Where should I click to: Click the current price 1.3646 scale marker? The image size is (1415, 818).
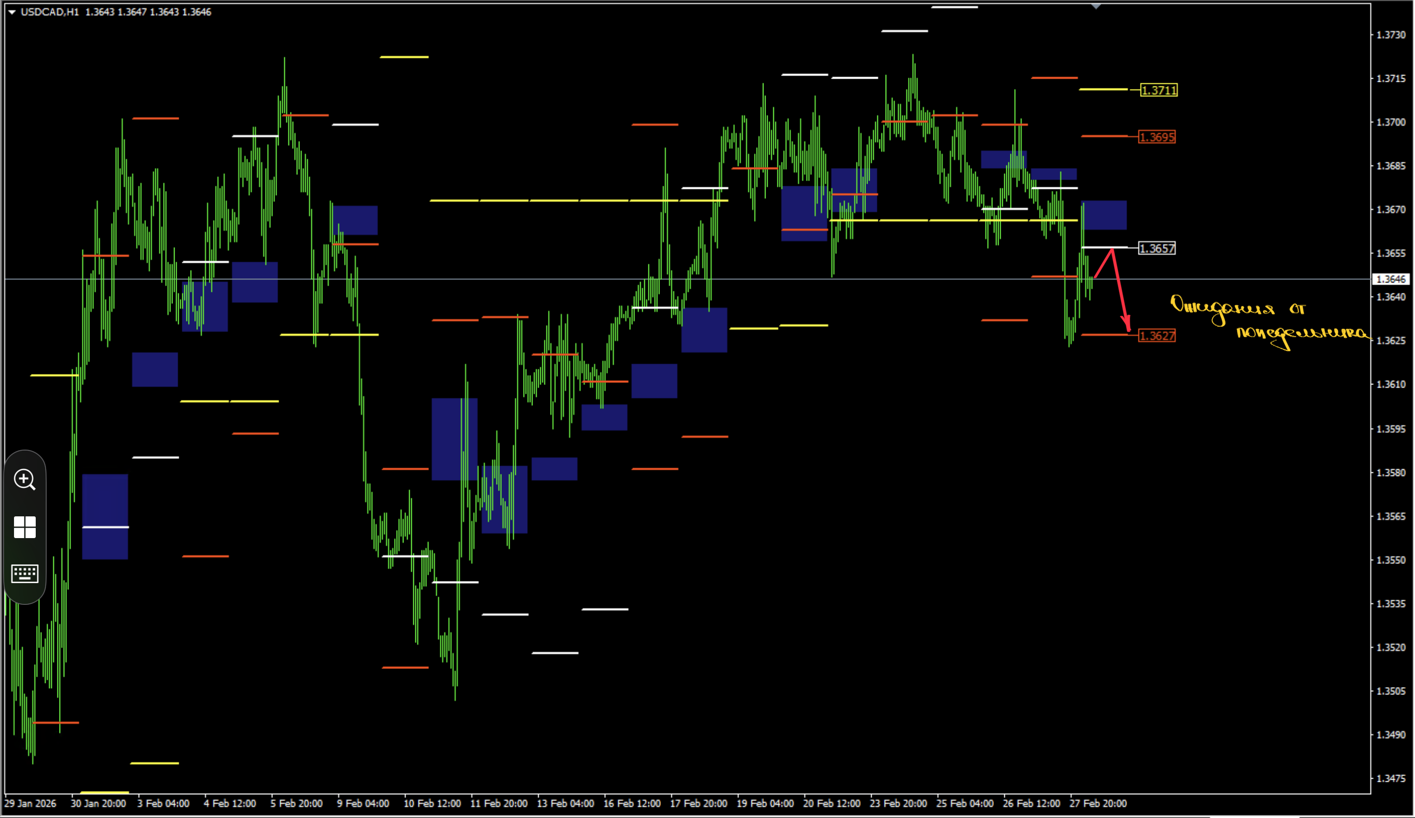coord(1390,279)
